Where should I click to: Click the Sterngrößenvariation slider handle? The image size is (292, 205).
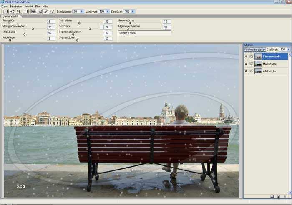[x=33, y=29]
